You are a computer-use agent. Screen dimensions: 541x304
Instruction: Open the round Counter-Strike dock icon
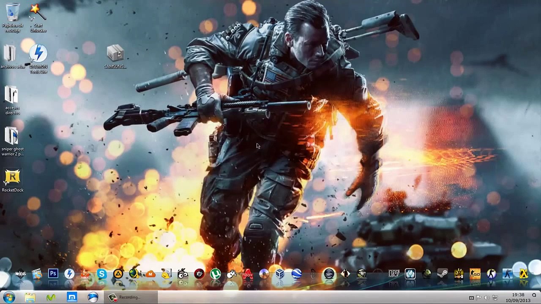491,274
